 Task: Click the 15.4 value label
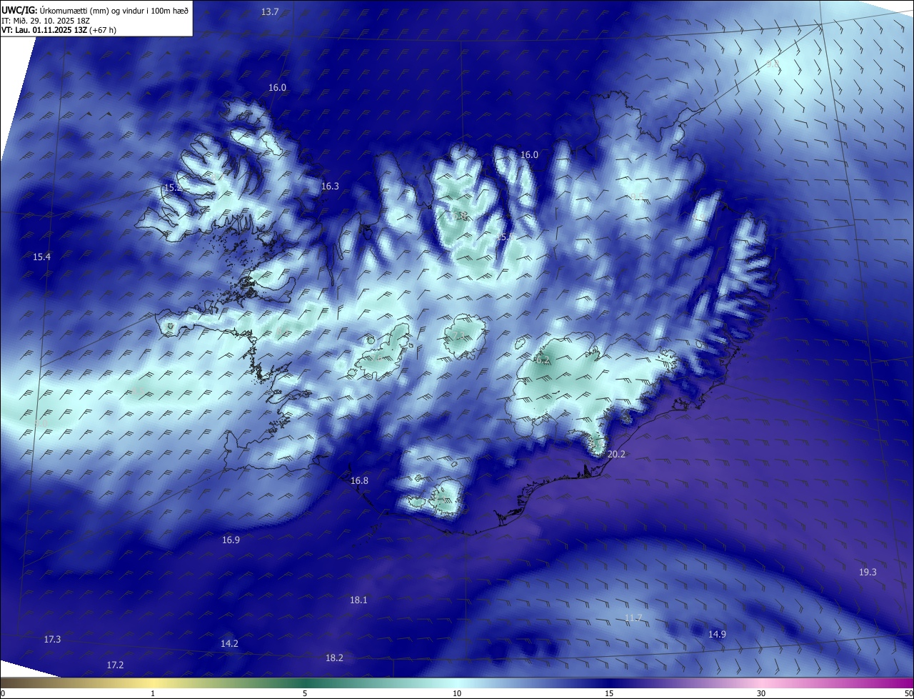click(41, 257)
